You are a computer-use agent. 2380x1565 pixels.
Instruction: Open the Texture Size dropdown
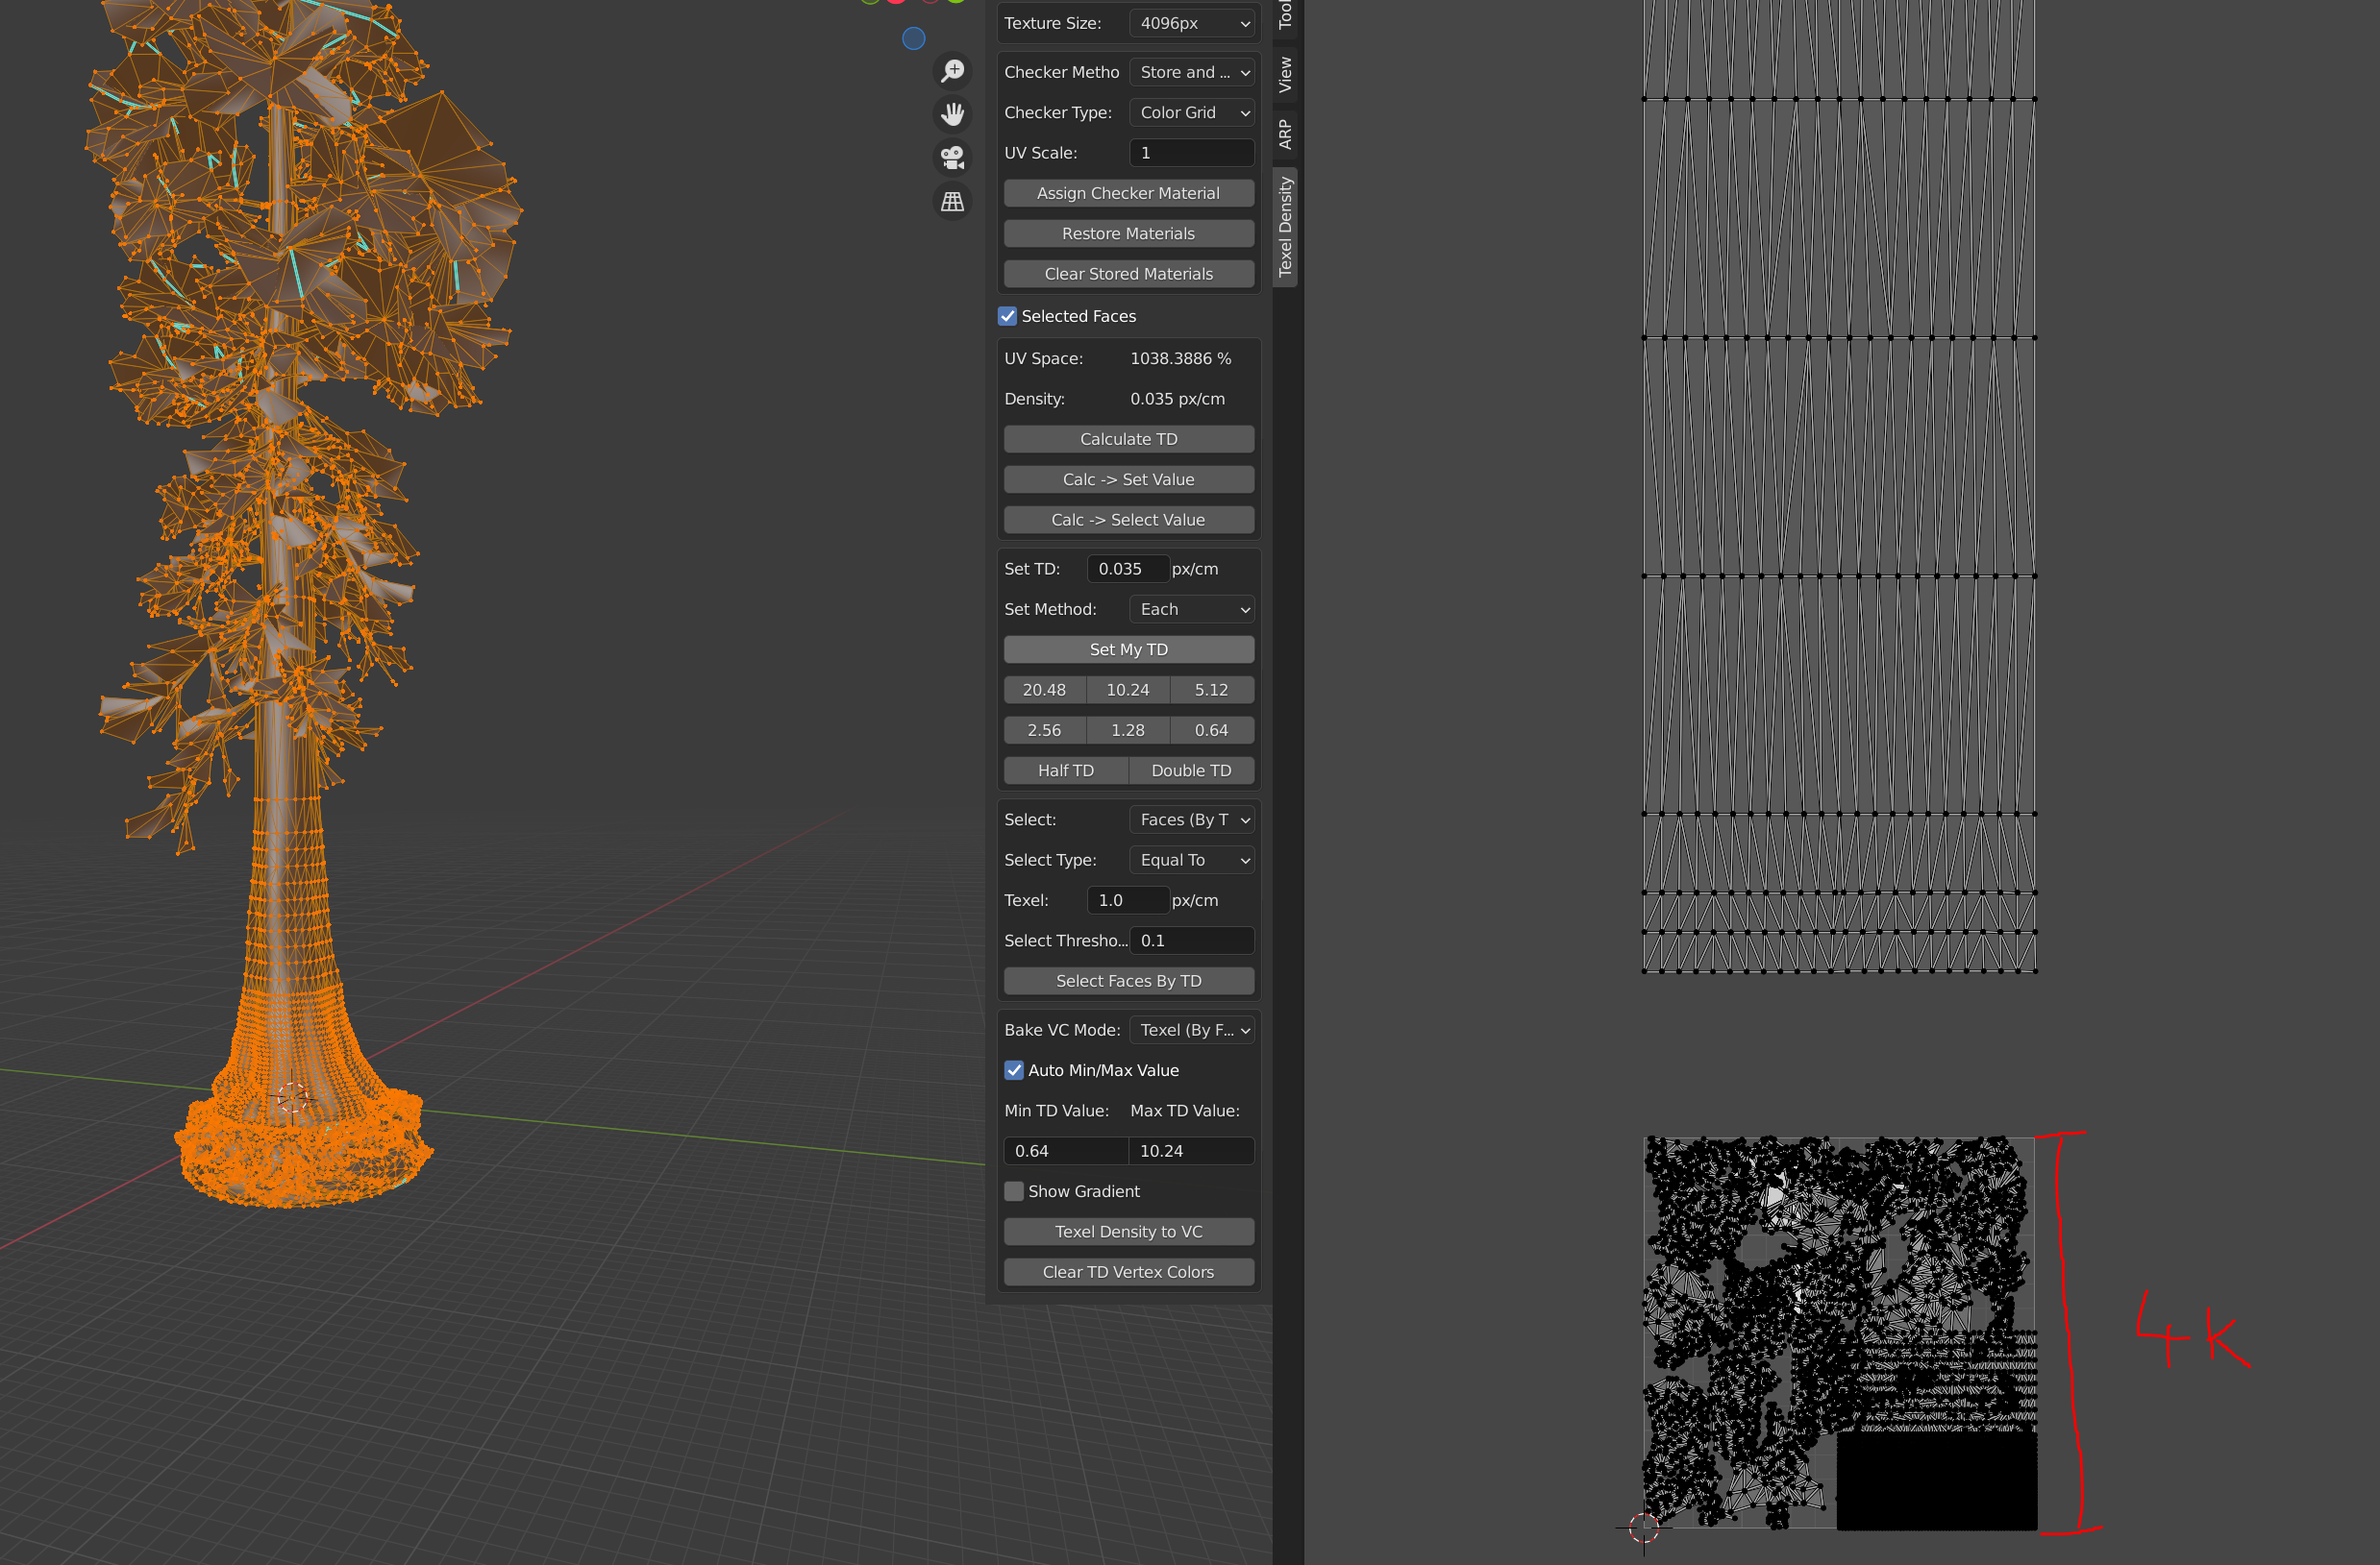tap(1191, 22)
